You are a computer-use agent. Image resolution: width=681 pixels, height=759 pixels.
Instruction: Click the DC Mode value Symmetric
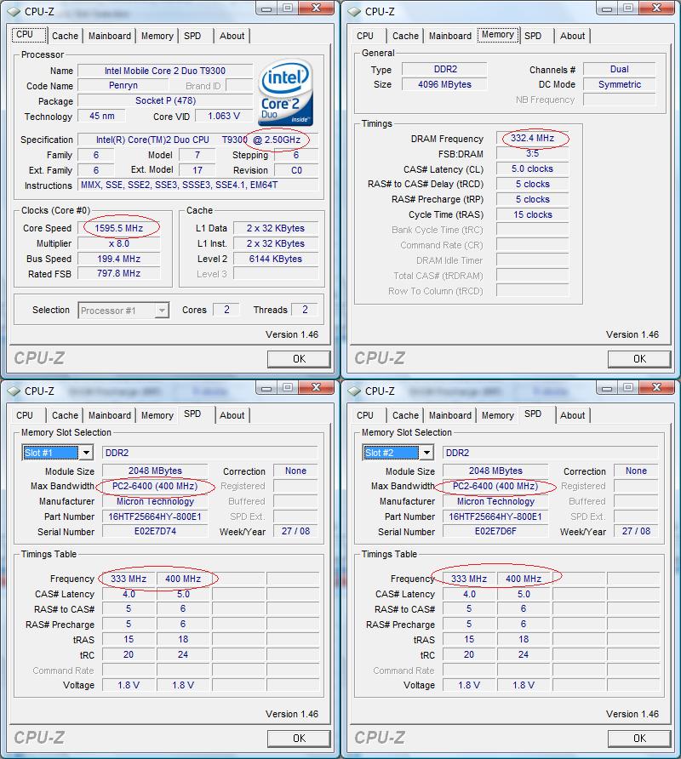coord(620,84)
